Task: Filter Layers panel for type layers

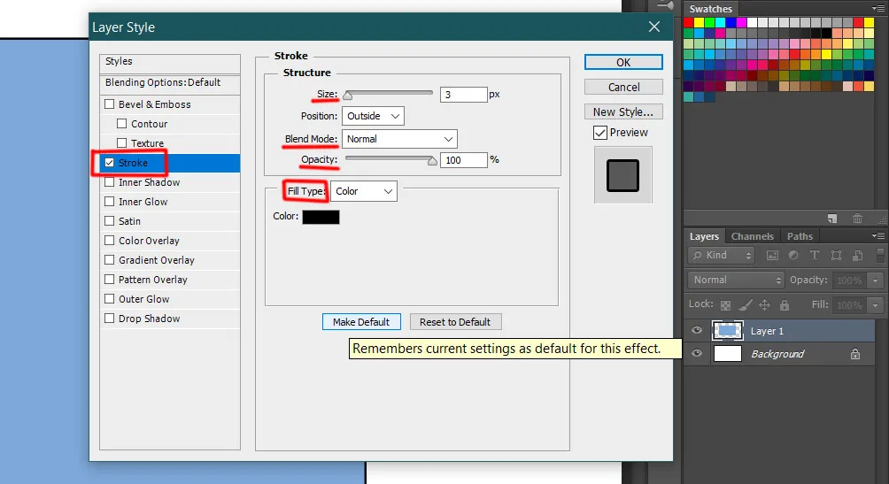Action: [x=814, y=256]
